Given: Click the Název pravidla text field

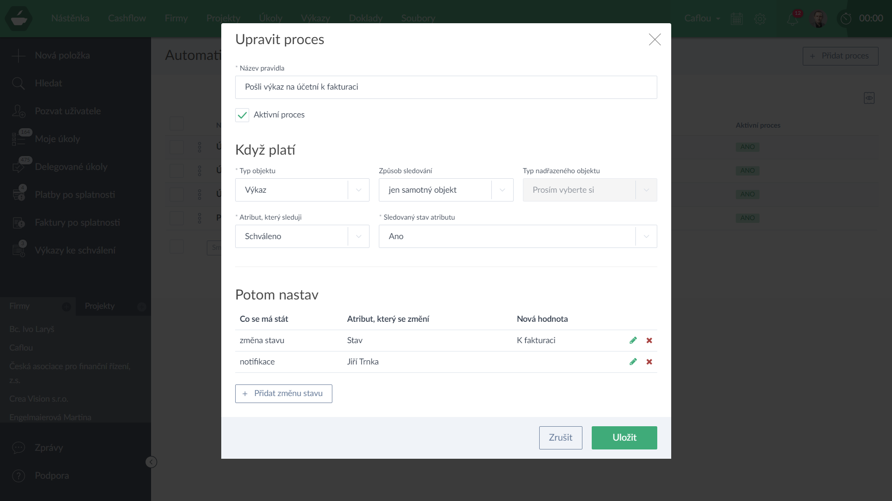Looking at the screenshot, I should (x=446, y=87).
